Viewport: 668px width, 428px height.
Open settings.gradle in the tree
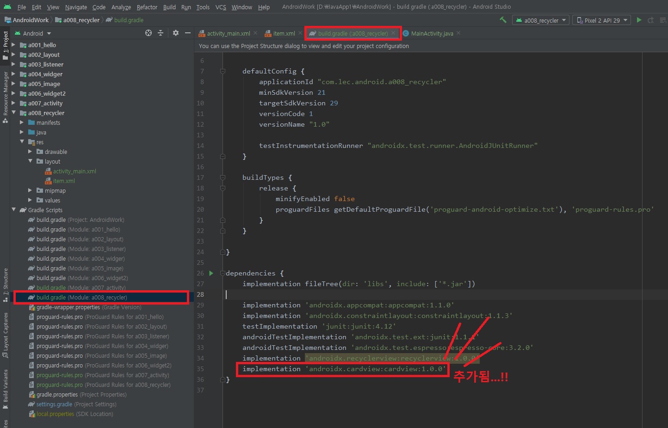pos(72,404)
